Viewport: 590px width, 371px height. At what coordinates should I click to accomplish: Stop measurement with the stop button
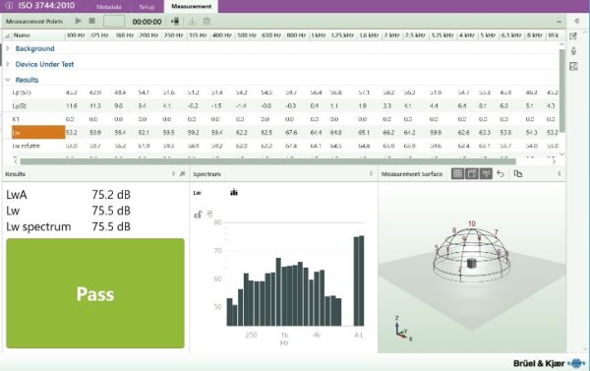(91, 21)
